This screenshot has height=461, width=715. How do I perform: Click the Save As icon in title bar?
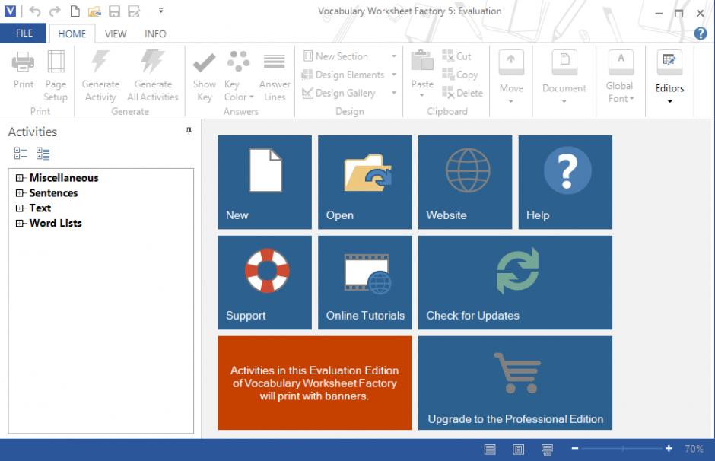pos(134,11)
